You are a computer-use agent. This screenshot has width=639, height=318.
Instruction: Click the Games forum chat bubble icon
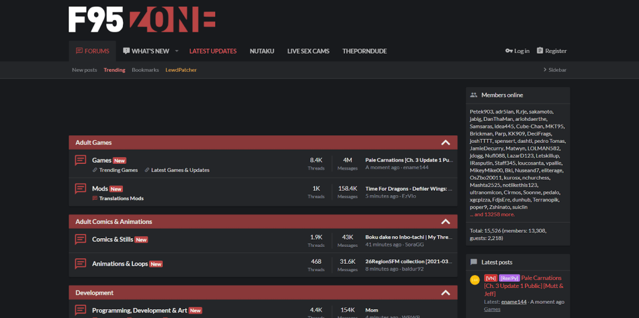(x=80, y=160)
